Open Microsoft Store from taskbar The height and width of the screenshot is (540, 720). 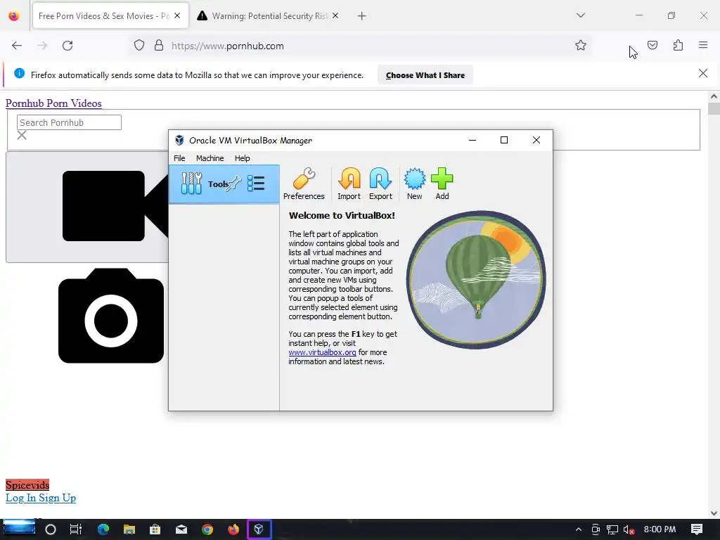pos(155,529)
